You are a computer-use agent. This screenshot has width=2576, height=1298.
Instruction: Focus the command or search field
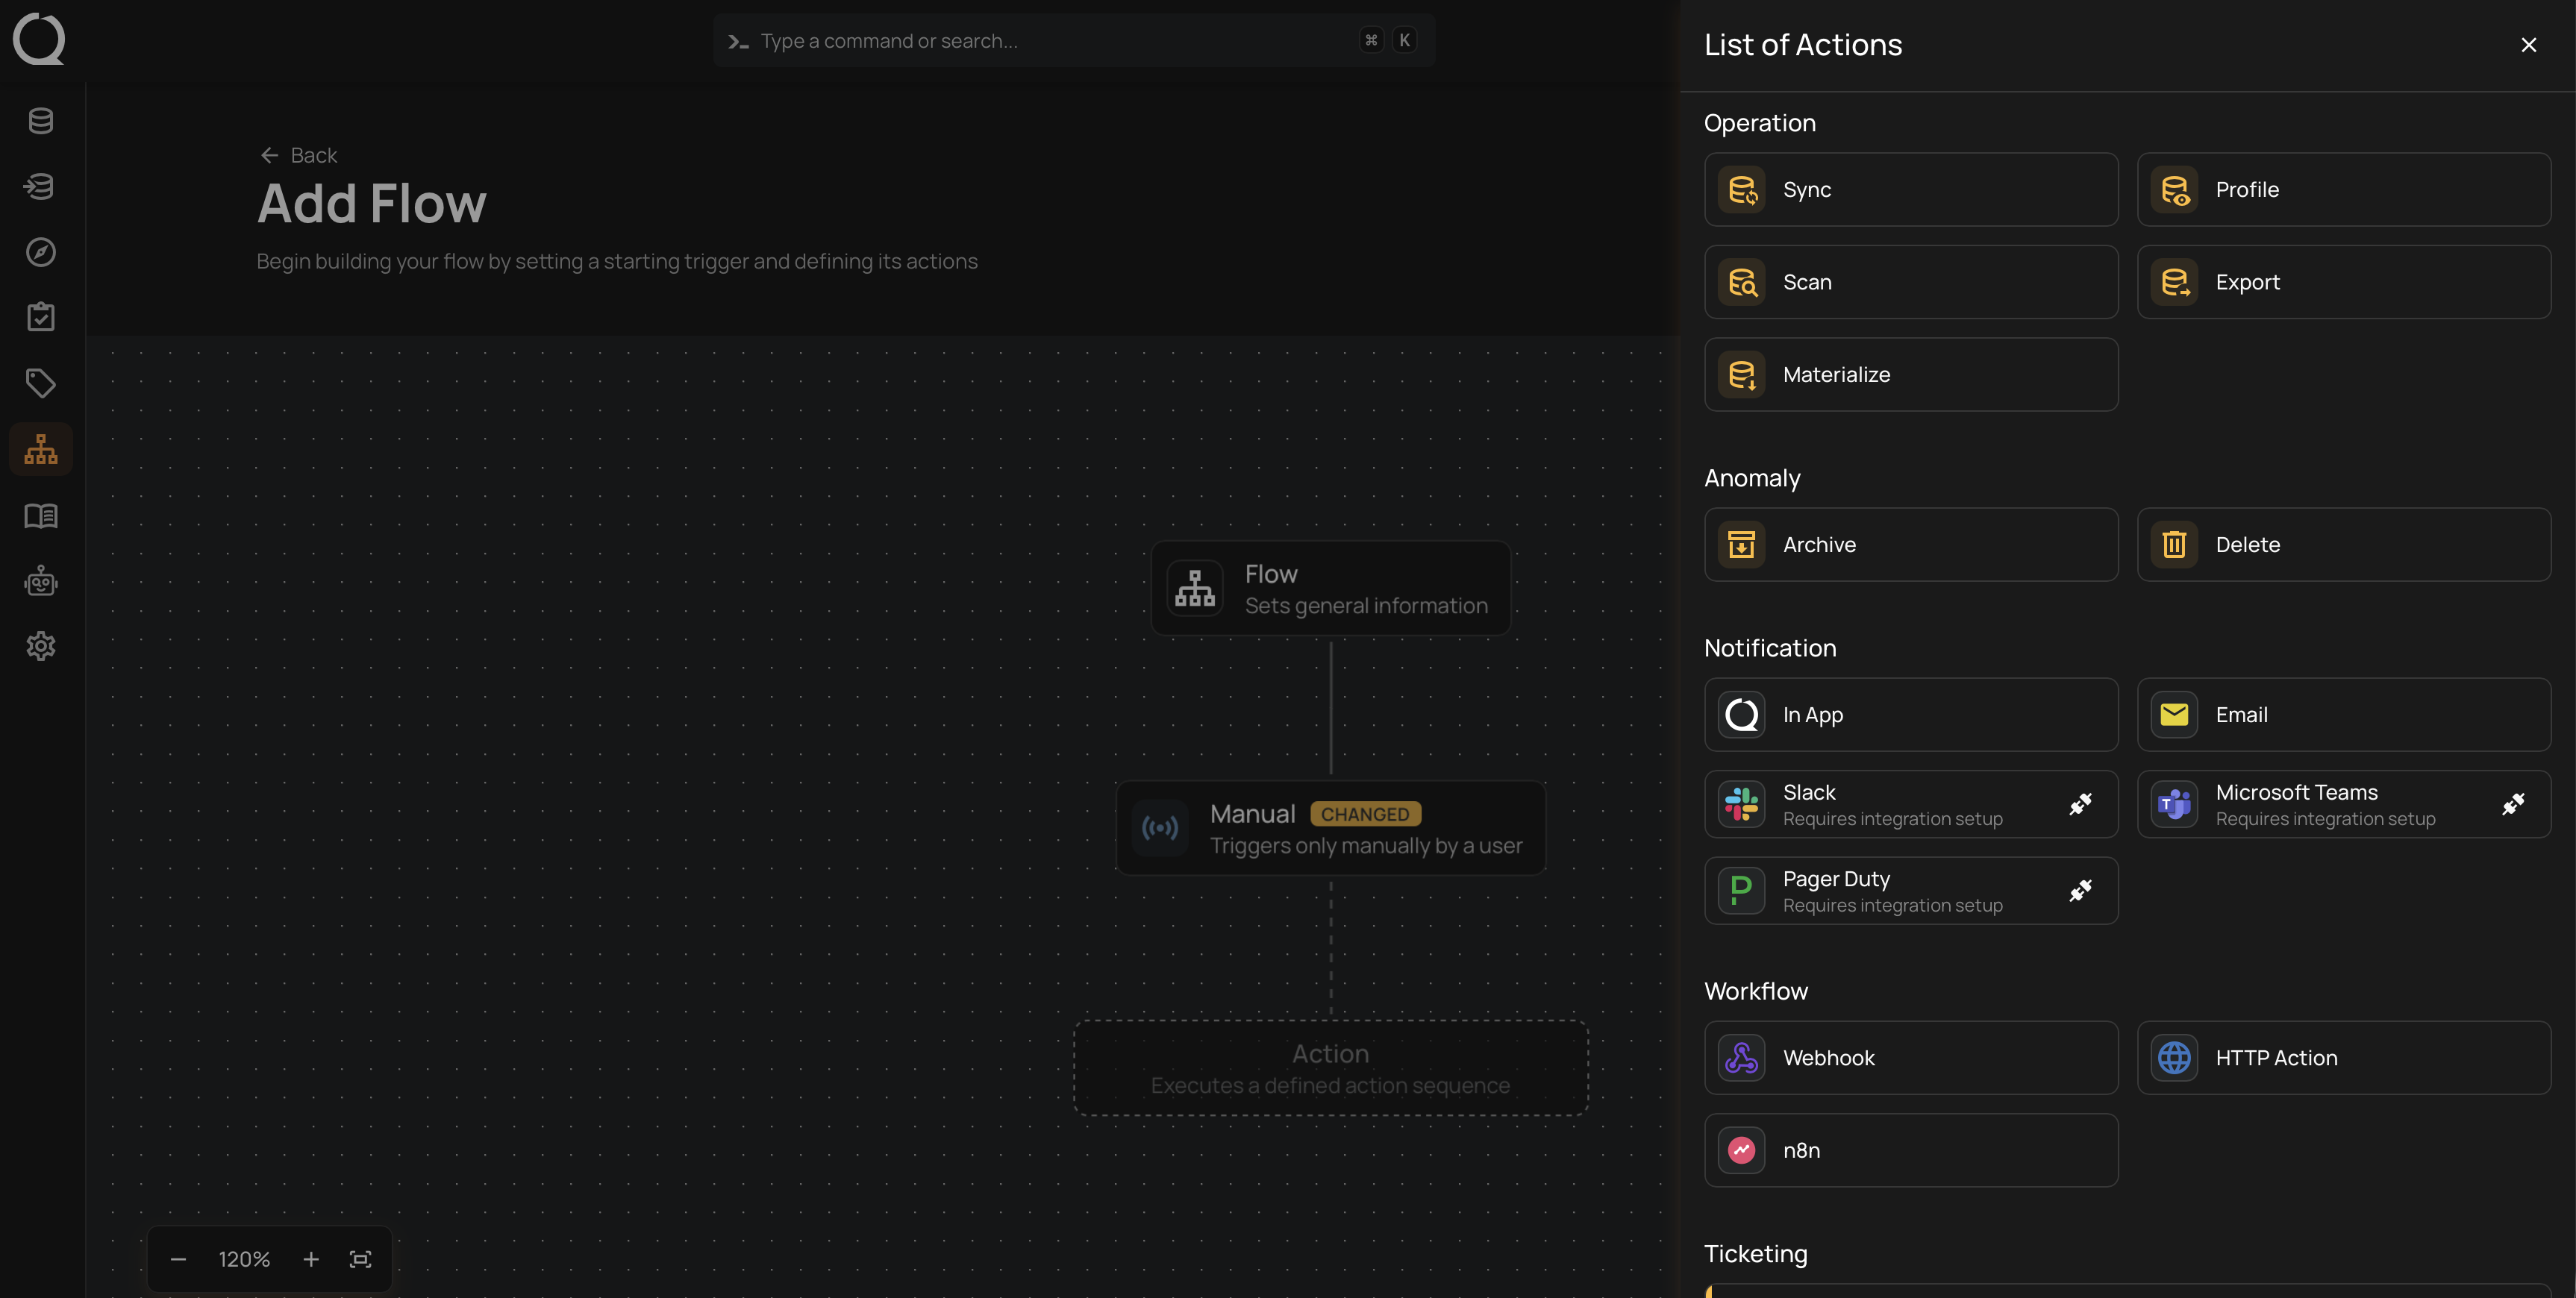pos(1074,41)
